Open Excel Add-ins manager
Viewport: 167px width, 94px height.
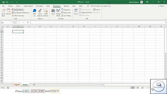click(40, 13)
